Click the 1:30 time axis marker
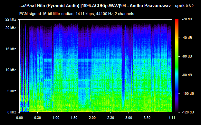 click(74, 118)
